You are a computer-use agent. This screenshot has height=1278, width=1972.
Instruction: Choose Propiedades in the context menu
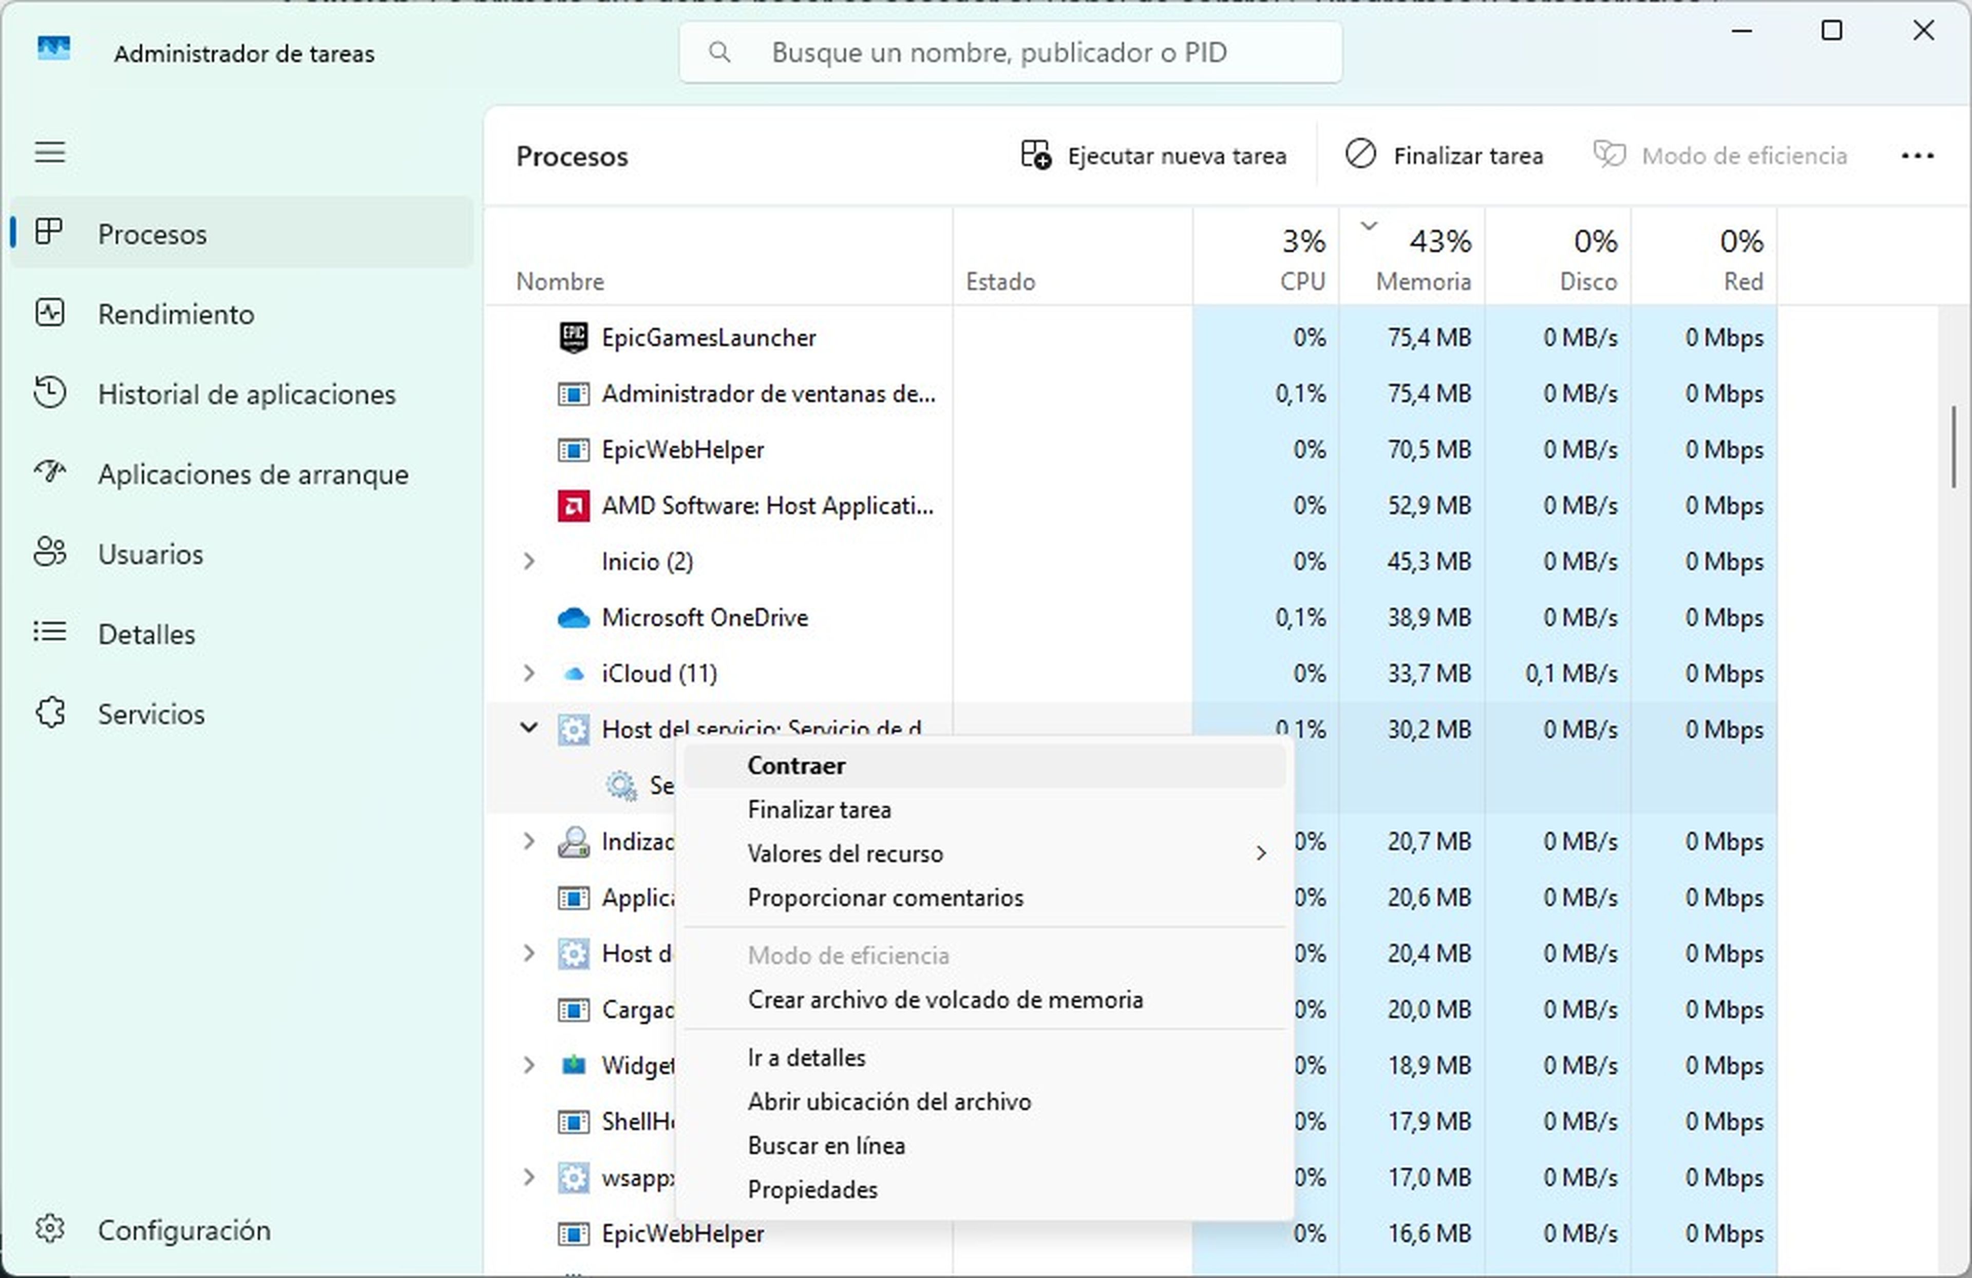(x=984, y=1189)
